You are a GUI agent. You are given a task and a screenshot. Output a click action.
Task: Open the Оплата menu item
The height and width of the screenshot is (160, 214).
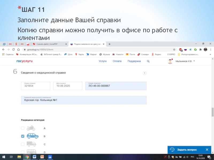pyautogui.click(x=117, y=61)
